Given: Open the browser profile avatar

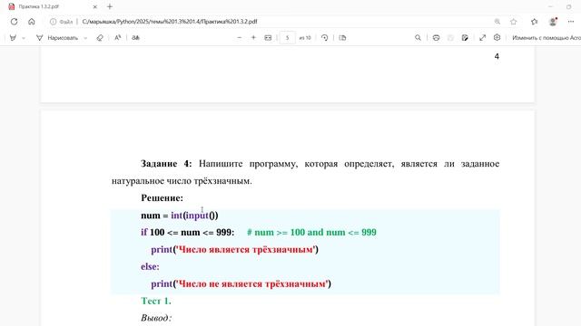Looking at the screenshot, I should [553, 22].
